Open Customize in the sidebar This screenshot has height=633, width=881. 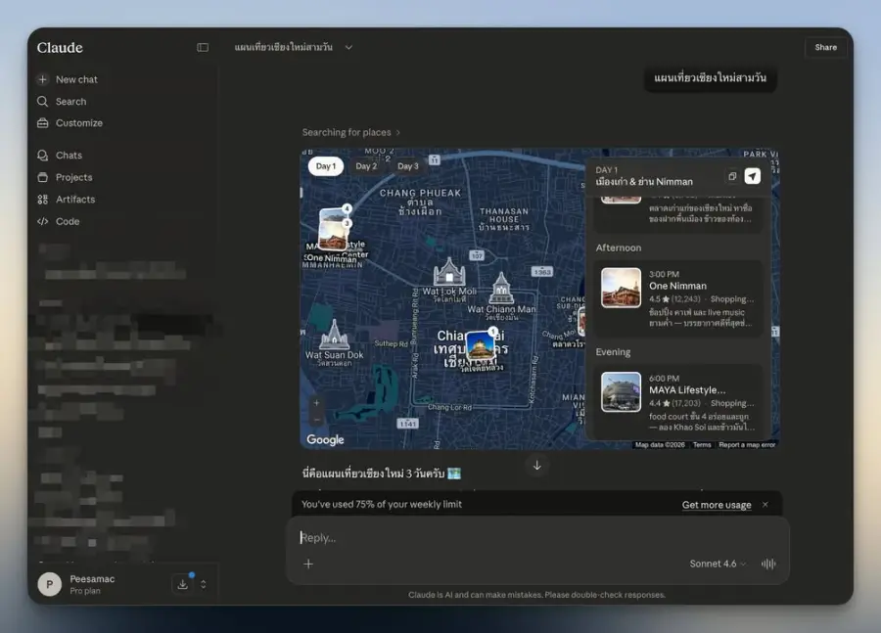pos(70,123)
